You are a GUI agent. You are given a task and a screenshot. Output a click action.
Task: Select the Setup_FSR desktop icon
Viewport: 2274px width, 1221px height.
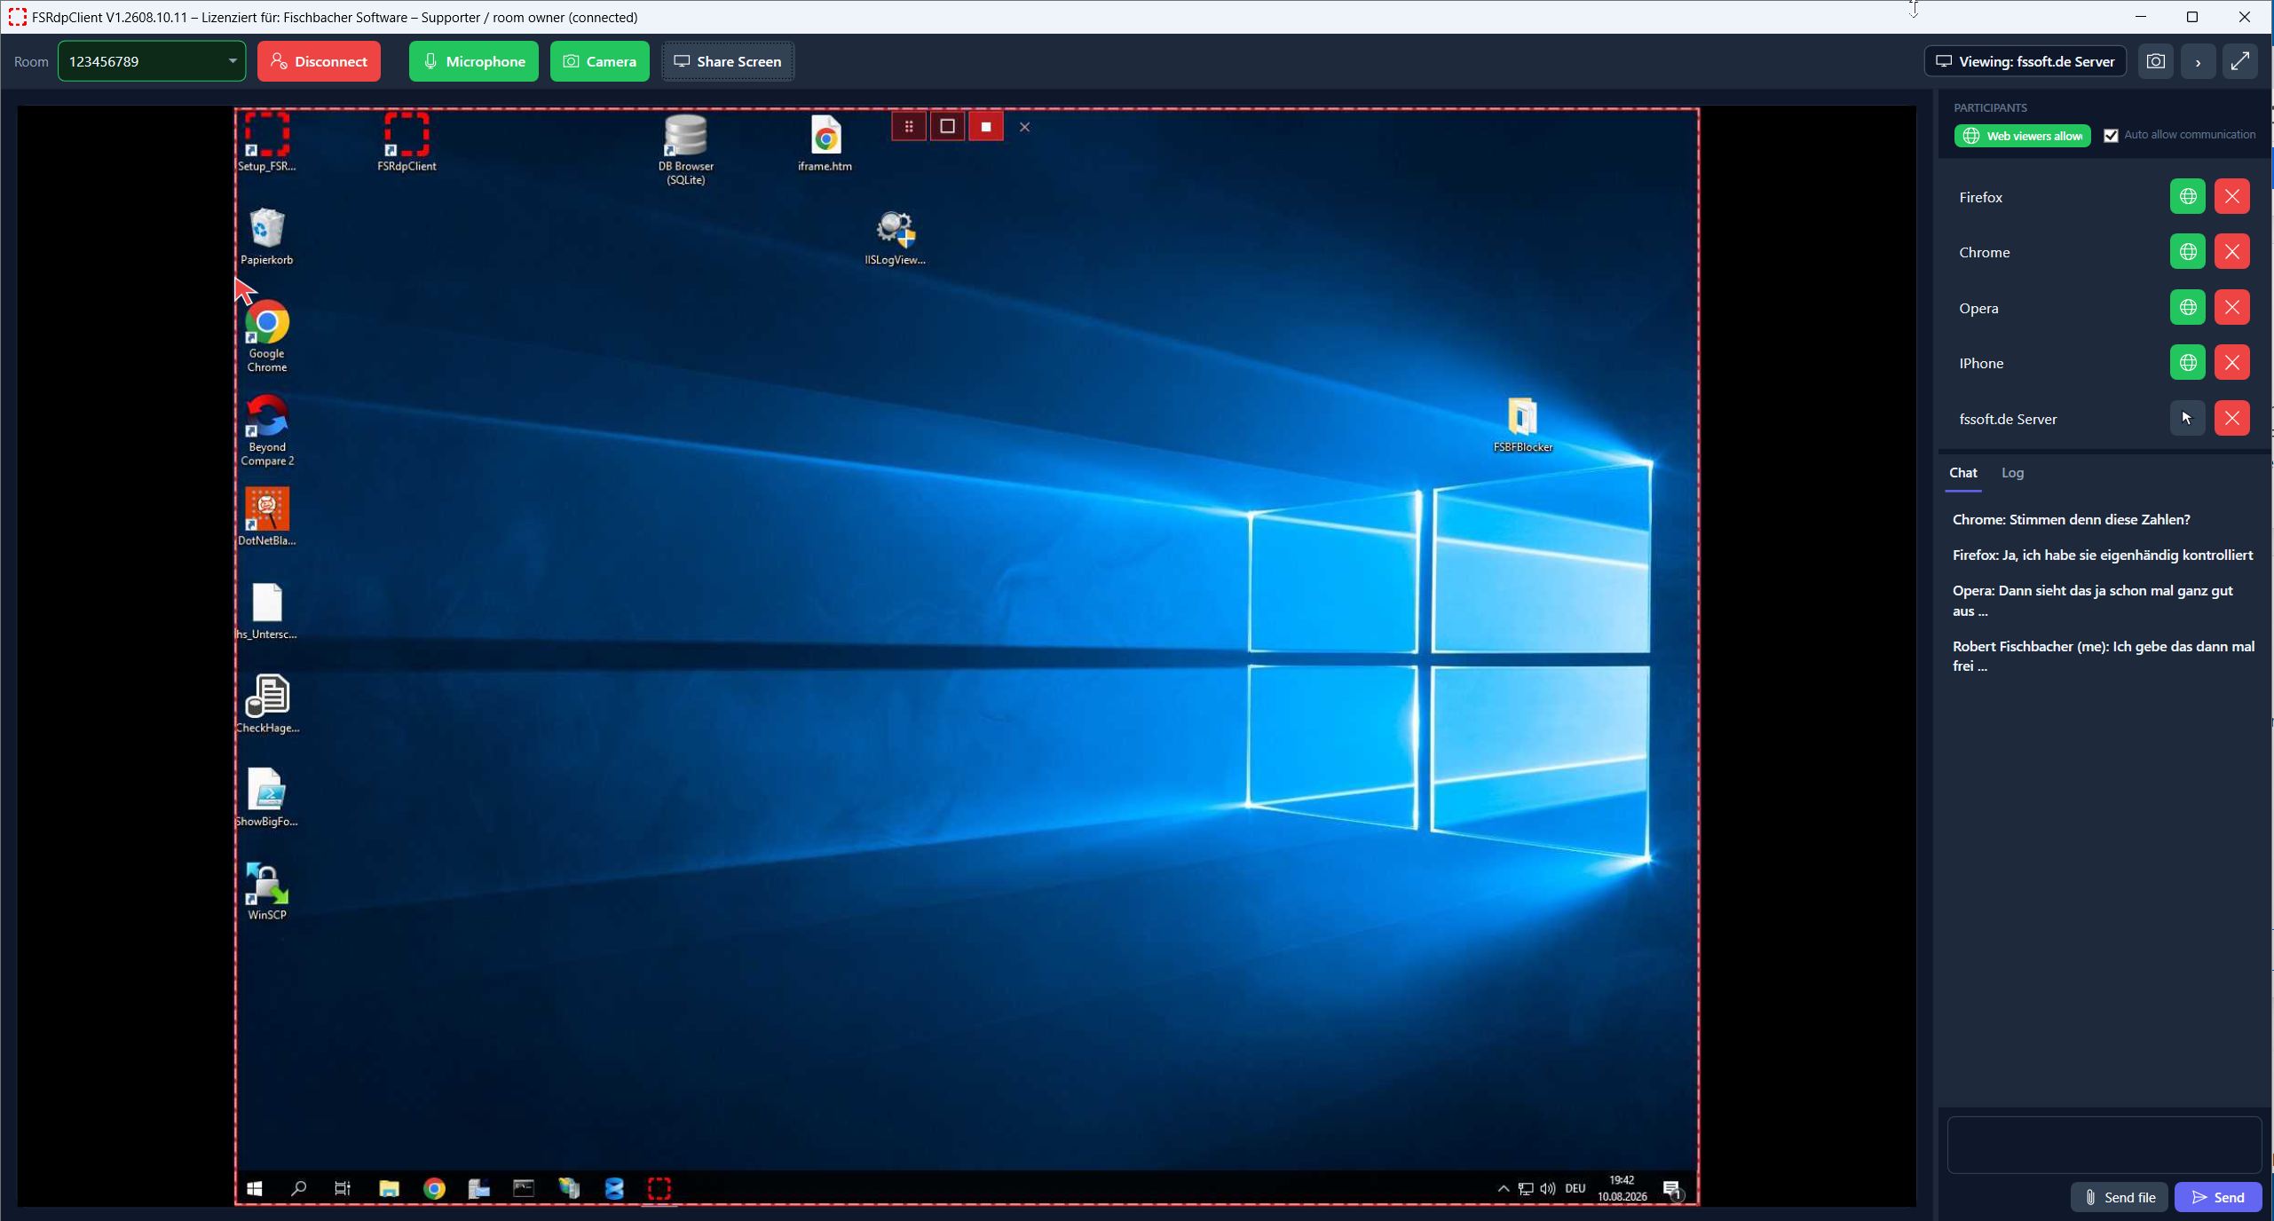coord(266,142)
